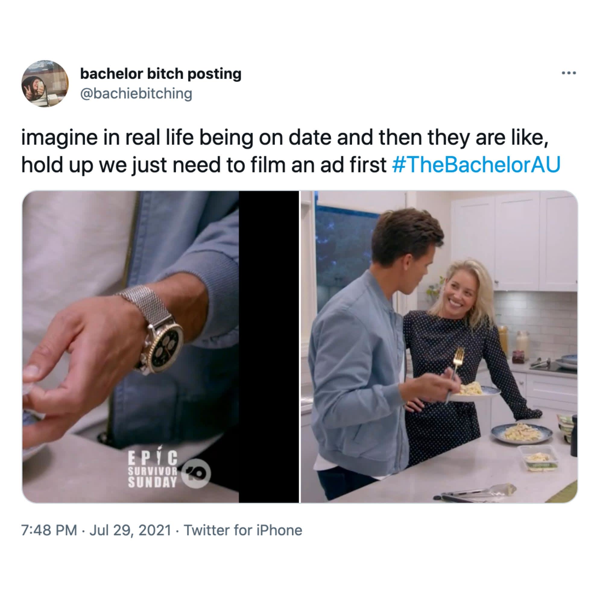Expand the right kitchen scene image
The height and width of the screenshot is (603, 603).
tap(439, 347)
